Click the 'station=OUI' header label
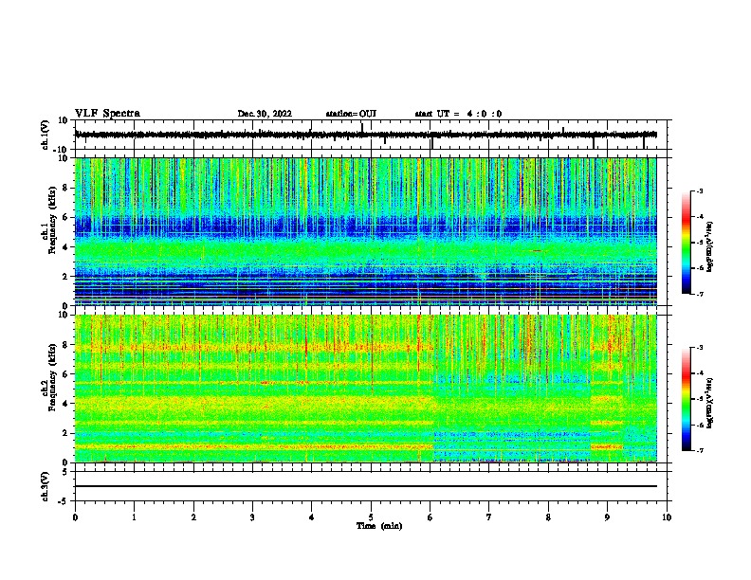The width and height of the screenshot is (751, 580). pyautogui.click(x=351, y=114)
